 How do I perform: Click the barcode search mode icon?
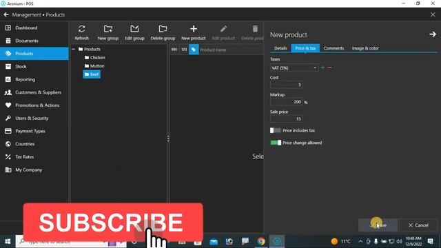coord(174,50)
